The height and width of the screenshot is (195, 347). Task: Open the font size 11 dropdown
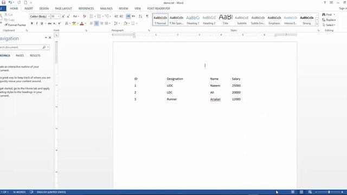click(59, 17)
